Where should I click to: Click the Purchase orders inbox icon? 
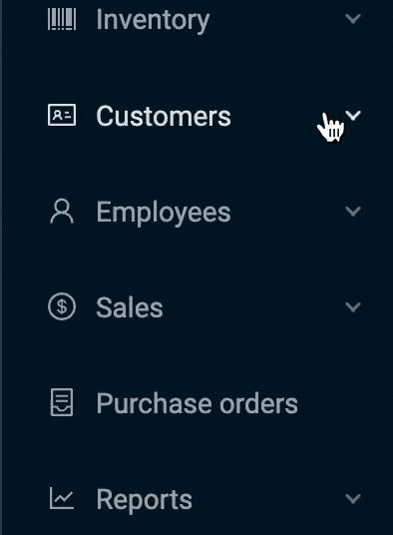click(x=62, y=402)
